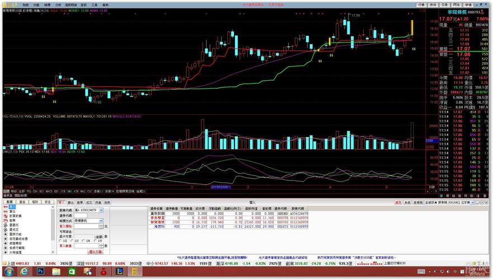Screen dimensions: 493x280
Task: Click the 買入價格 buy price input field
Action: [87, 226]
